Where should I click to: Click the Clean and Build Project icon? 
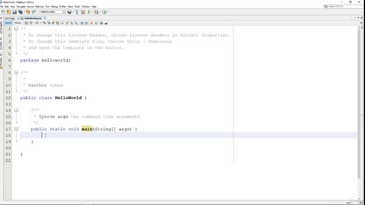[83, 12]
